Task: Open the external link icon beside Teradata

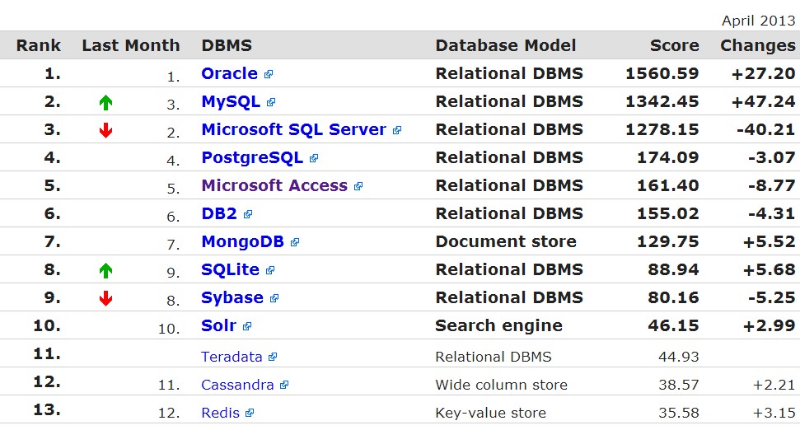Action: click(x=273, y=357)
